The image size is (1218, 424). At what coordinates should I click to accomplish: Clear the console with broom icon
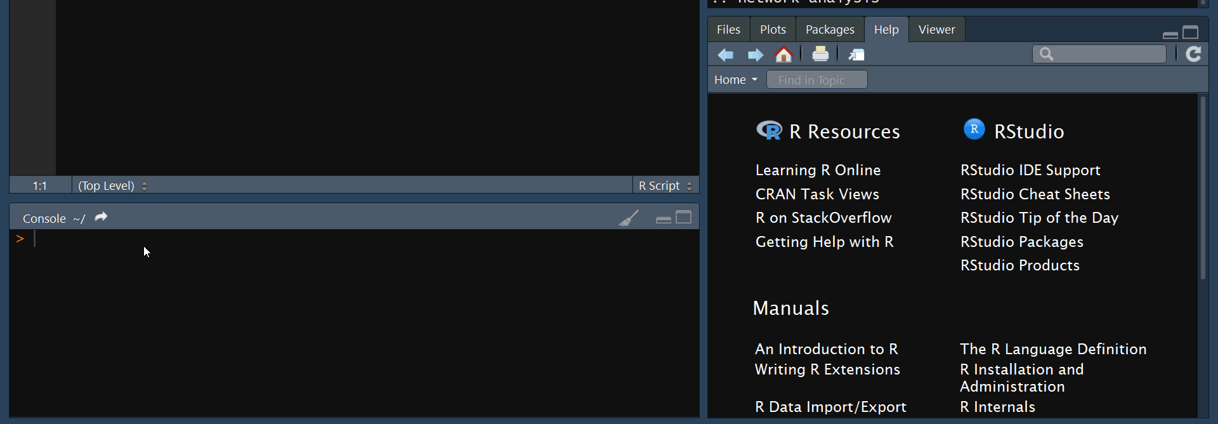point(629,218)
